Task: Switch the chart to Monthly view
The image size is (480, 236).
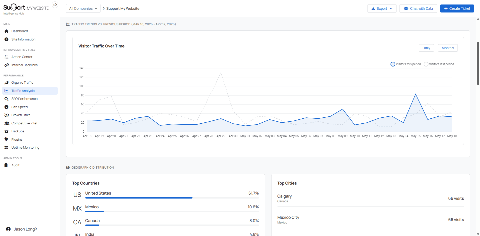Action: (x=448, y=48)
